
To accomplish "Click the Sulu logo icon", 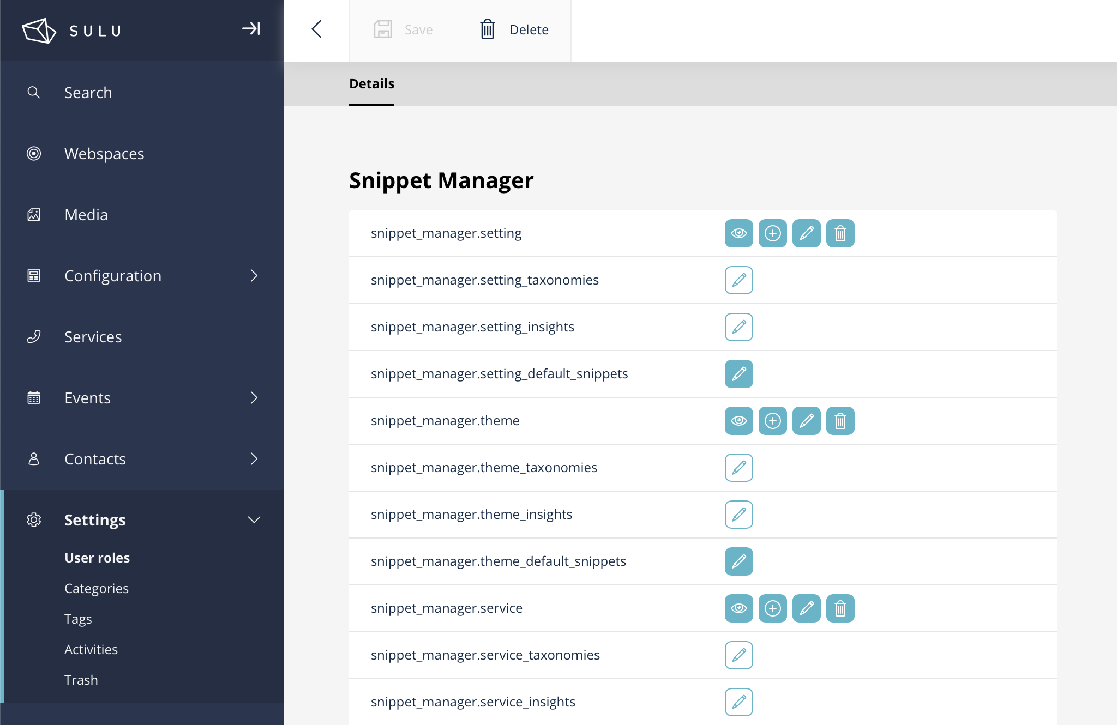I will click(x=39, y=31).
